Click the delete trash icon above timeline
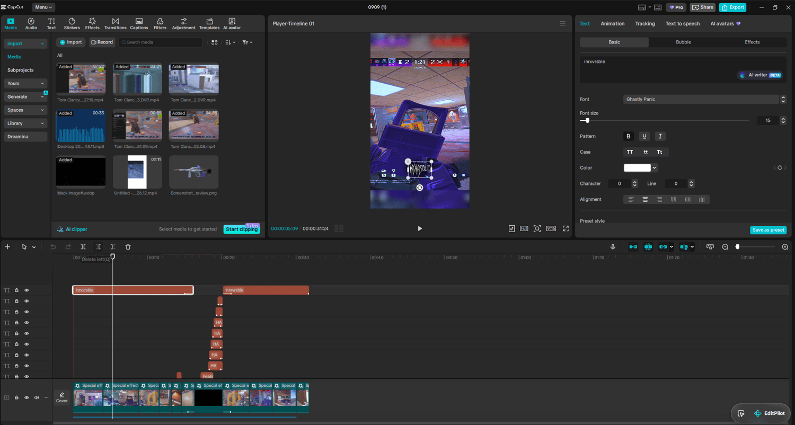 tap(128, 247)
